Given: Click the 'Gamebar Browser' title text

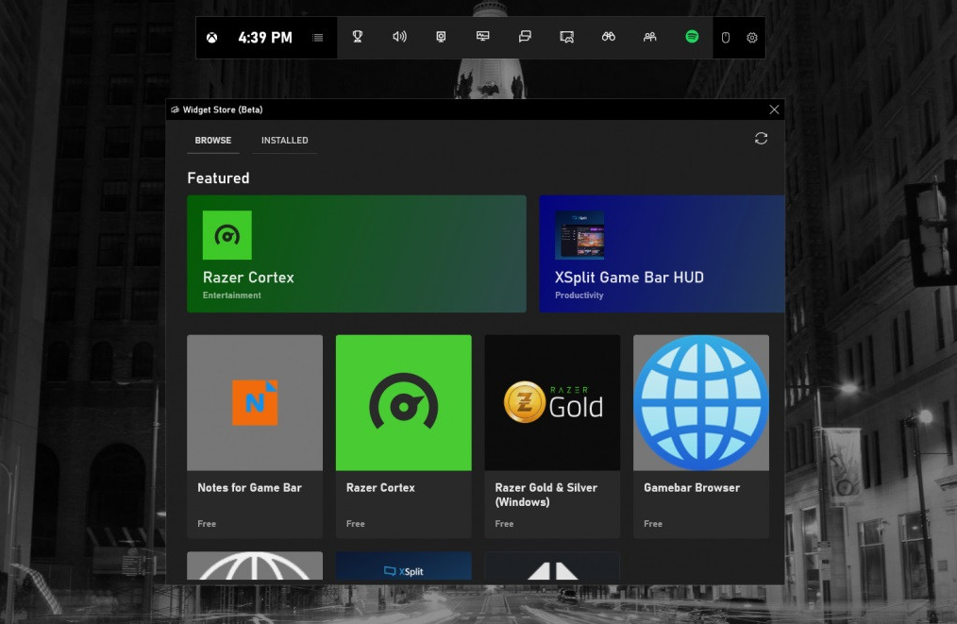Looking at the screenshot, I should 692,488.
